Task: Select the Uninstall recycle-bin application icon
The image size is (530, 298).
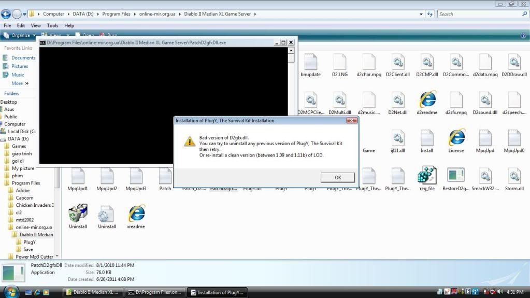Action: (78, 213)
